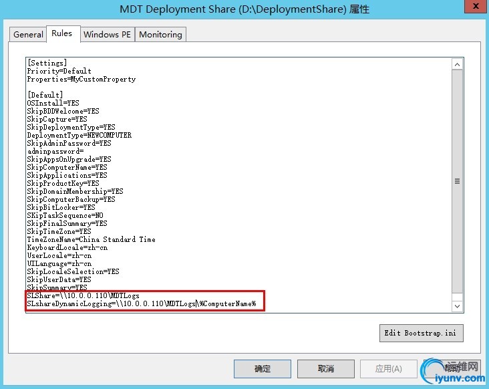Click the SKipTaskSequence=NO line
This screenshot has height=389, width=489.
point(65,216)
